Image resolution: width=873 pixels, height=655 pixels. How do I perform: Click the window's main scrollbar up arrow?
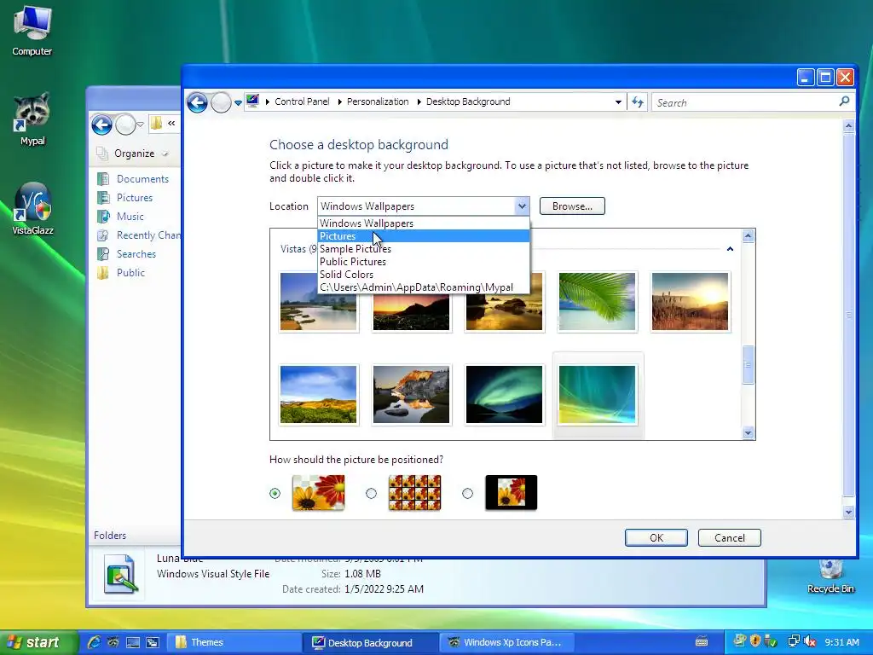click(x=848, y=126)
